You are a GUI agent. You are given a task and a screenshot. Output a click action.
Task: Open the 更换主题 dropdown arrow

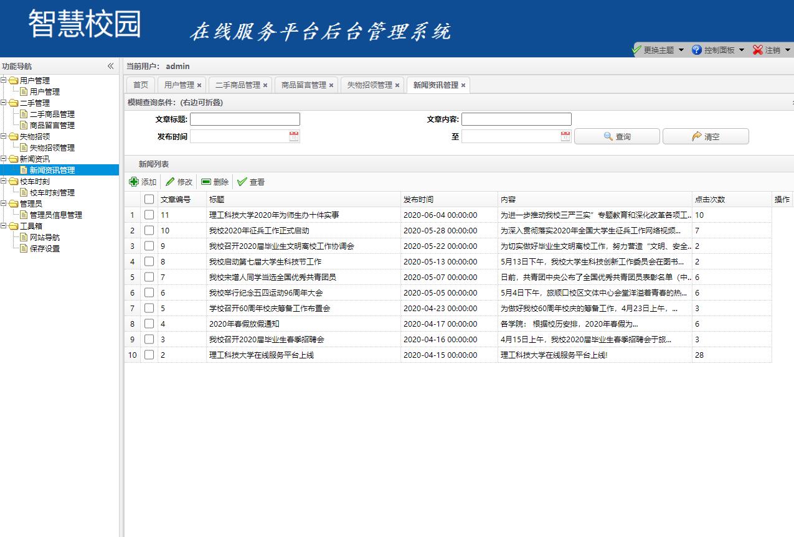click(x=682, y=49)
